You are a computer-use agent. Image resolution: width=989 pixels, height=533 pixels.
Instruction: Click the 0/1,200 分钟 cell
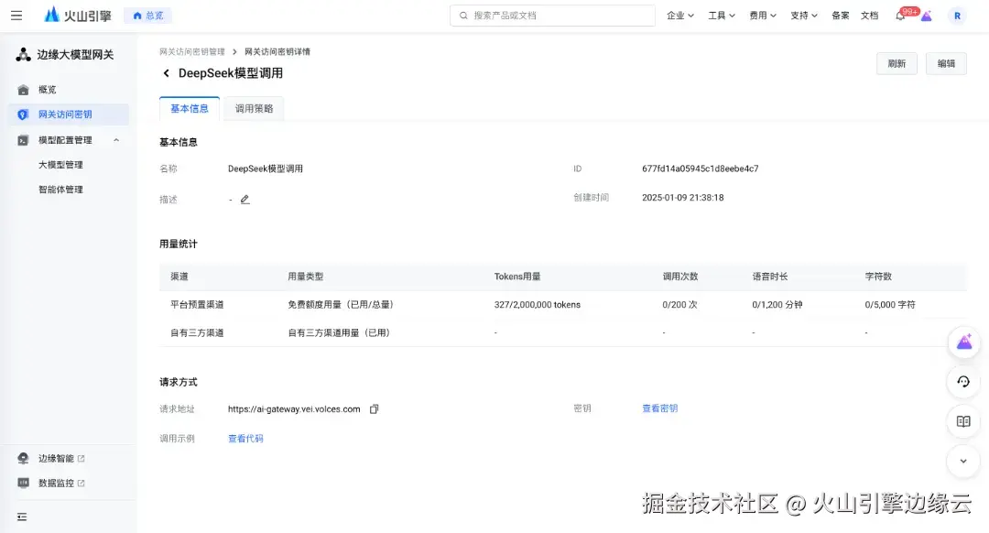coord(777,304)
